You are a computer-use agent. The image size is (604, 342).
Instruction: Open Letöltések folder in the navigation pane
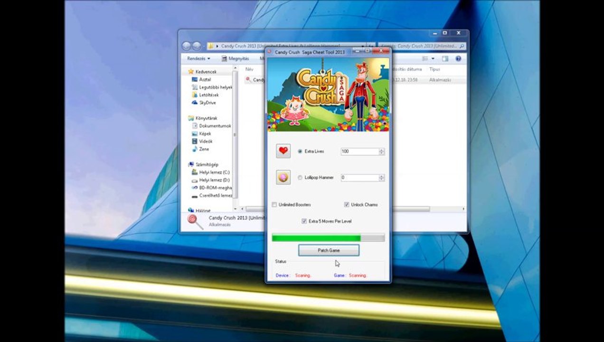tap(209, 95)
